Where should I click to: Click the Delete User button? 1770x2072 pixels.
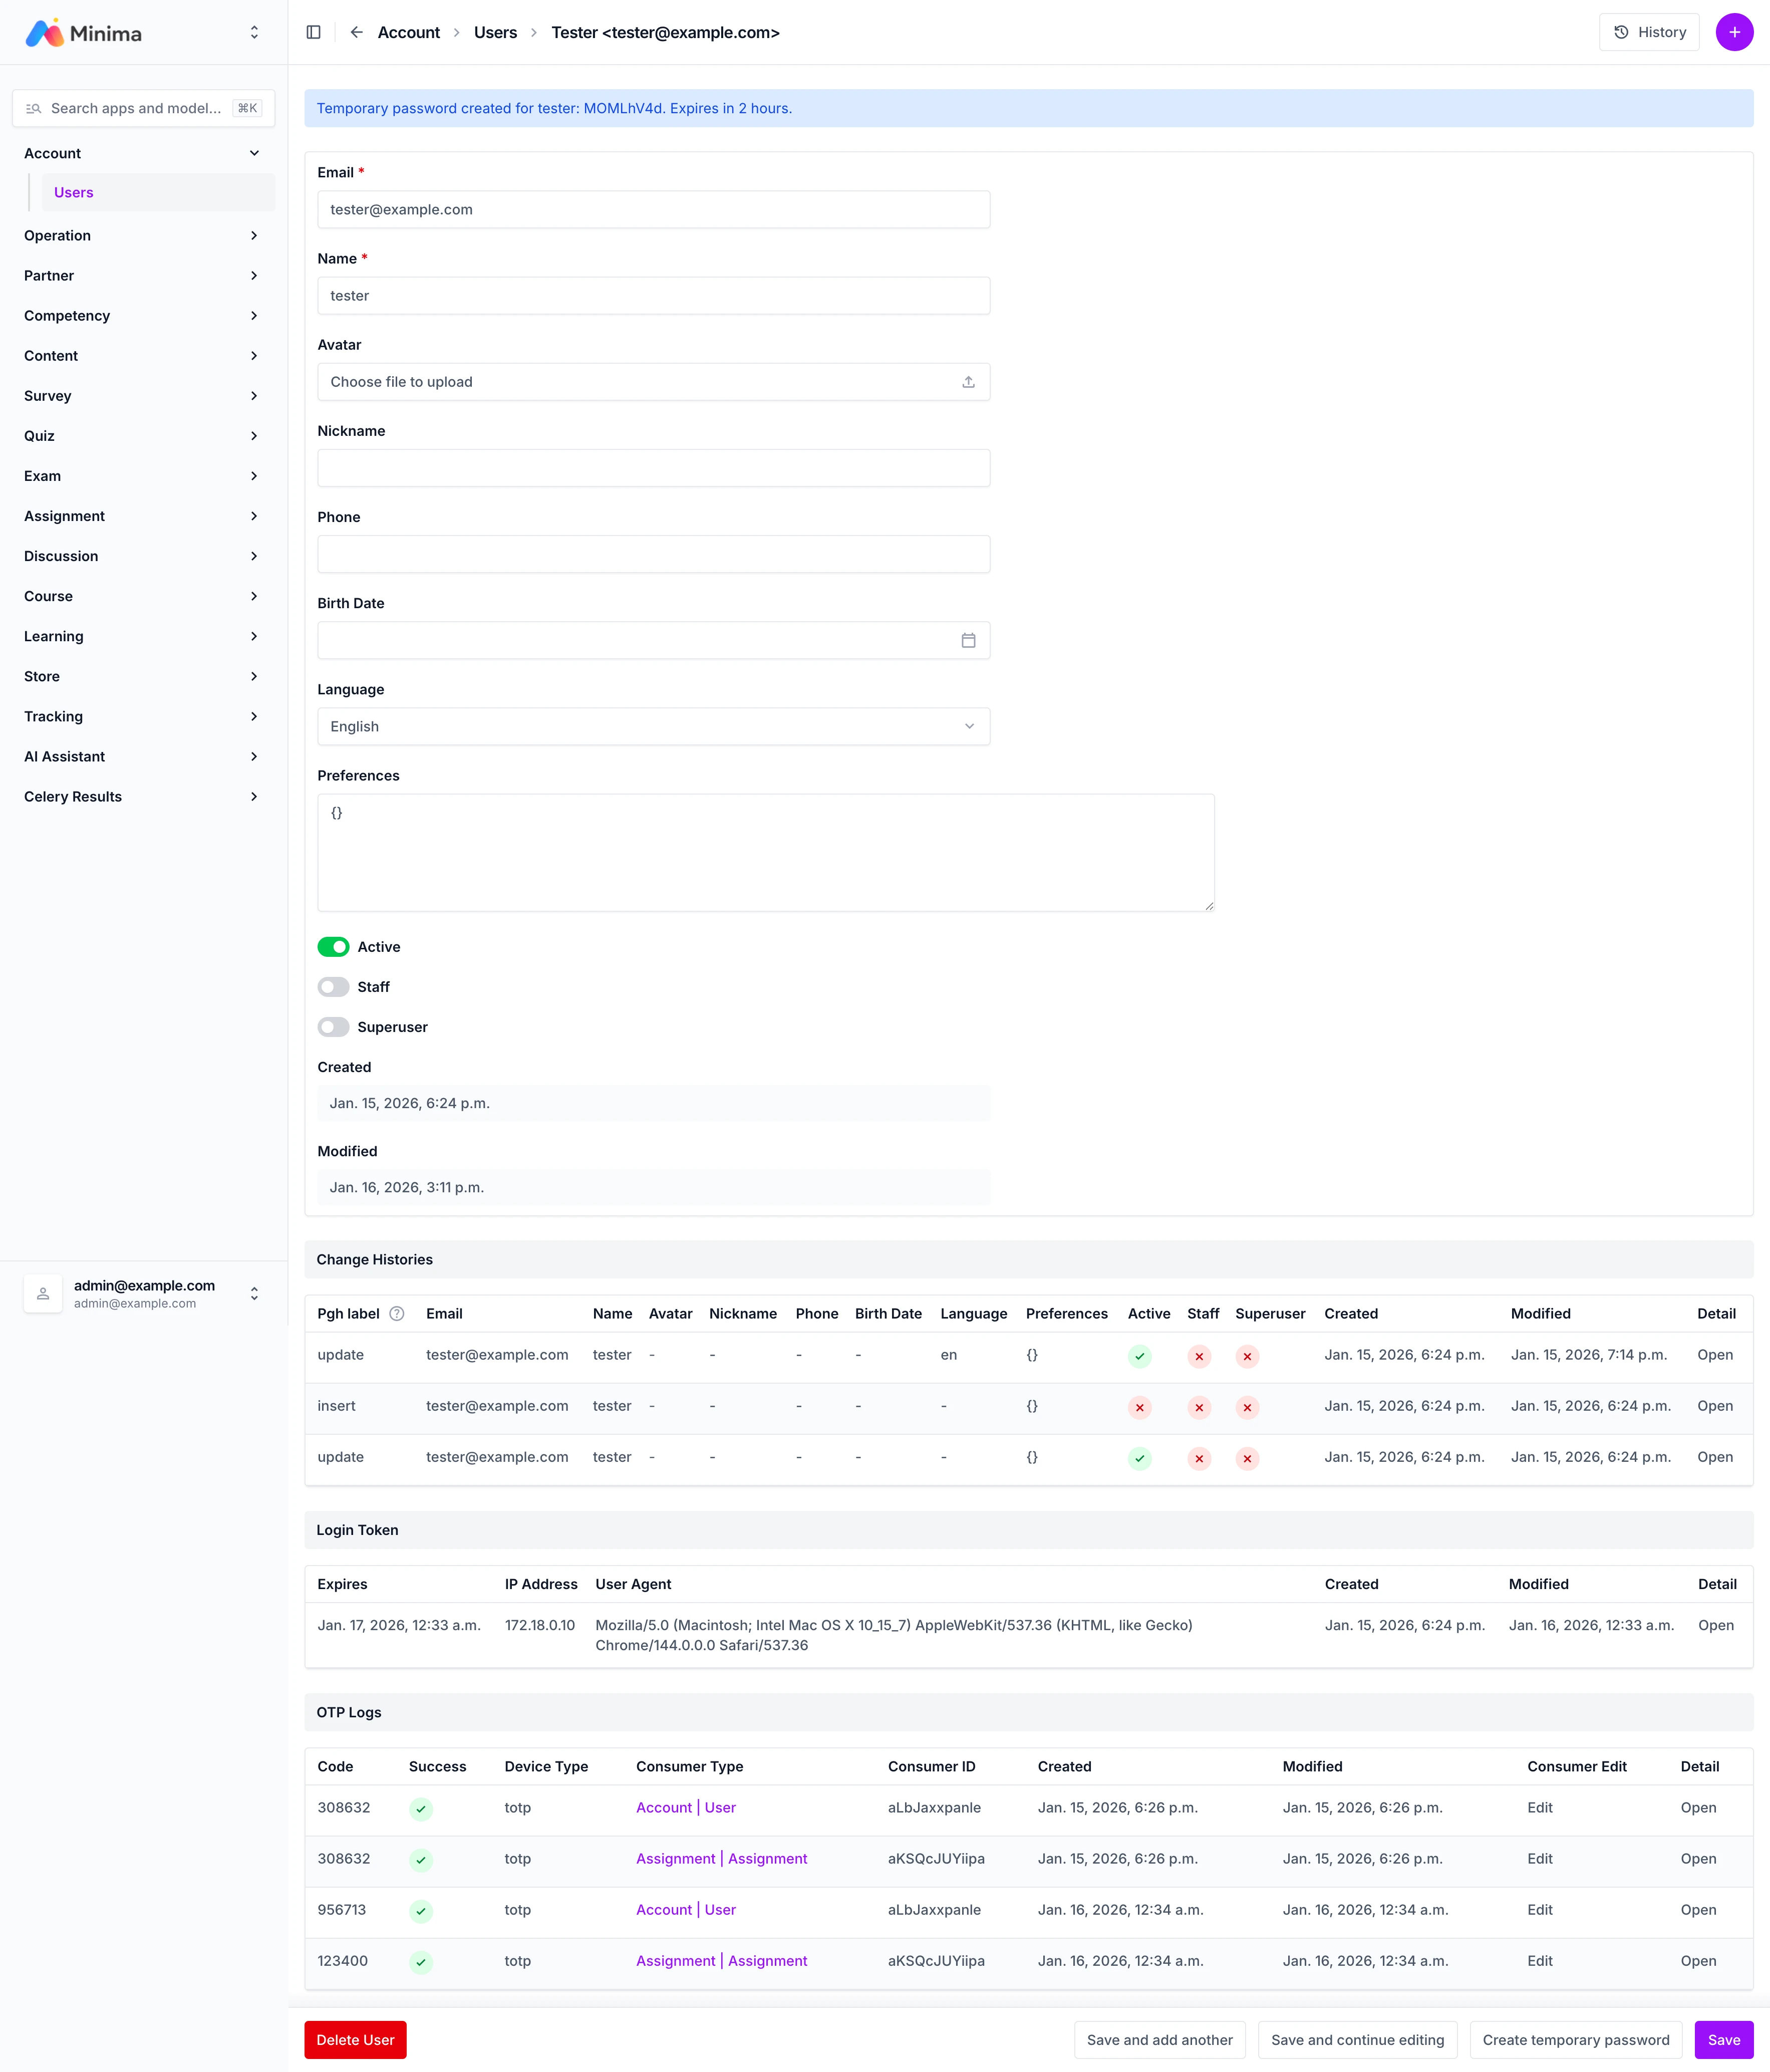coord(355,2040)
